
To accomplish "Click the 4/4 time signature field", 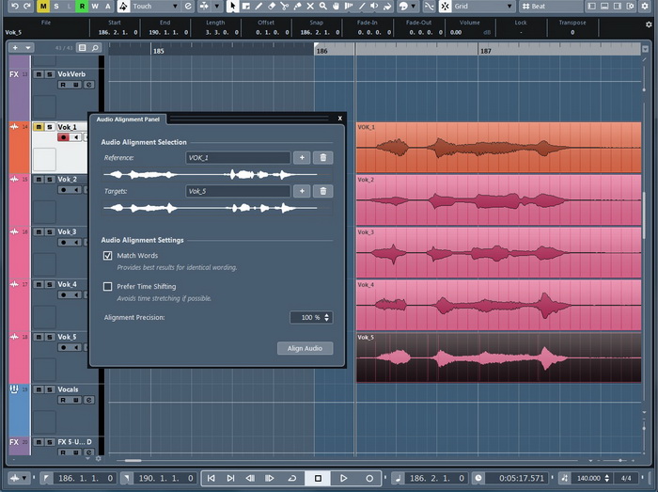I will 626,478.
